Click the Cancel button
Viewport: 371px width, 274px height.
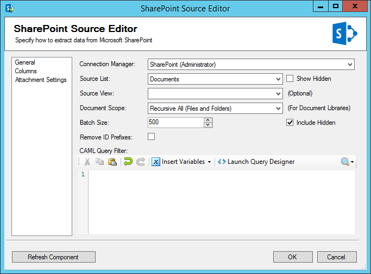pos(337,257)
